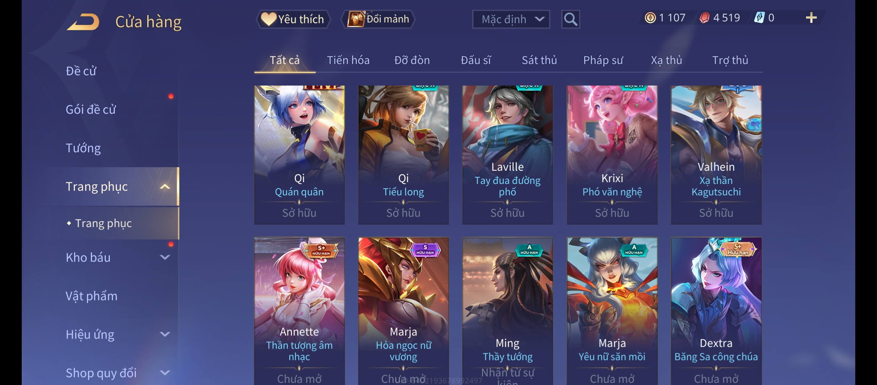877x385 pixels.
Task: Tap the blue ticket currency icon
Action: pos(759,18)
